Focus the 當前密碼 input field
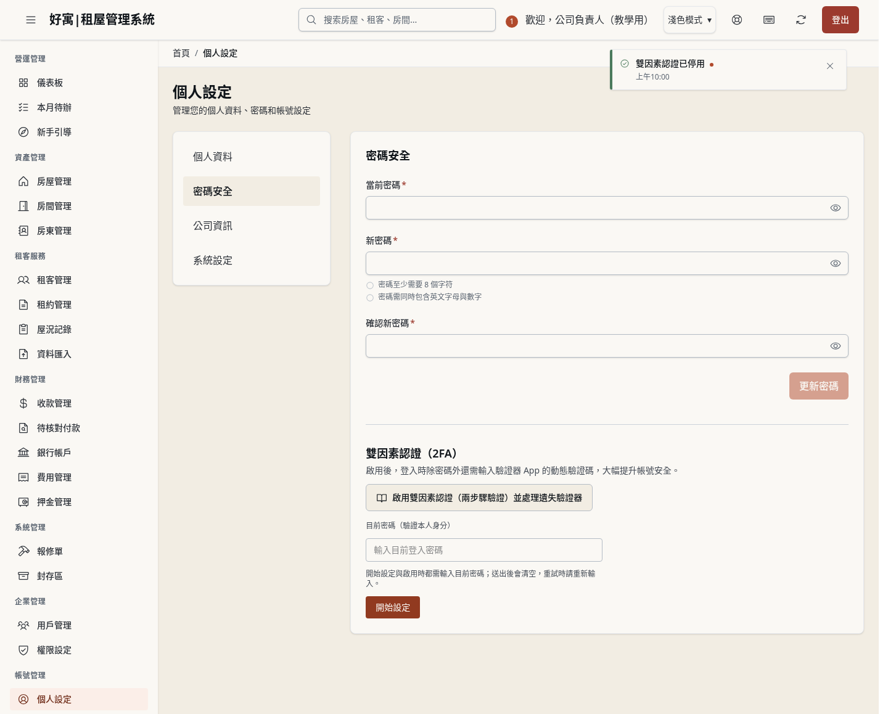 (x=607, y=208)
